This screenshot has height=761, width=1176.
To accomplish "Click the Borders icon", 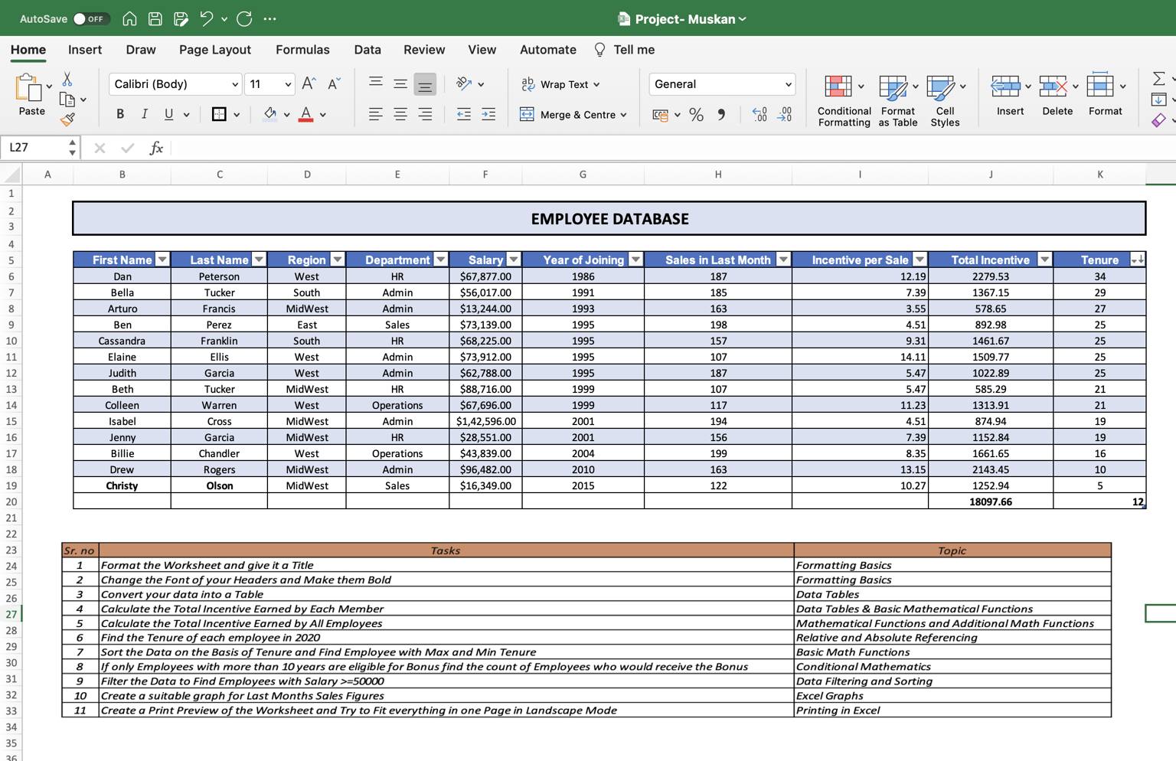I will tap(219, 114).
